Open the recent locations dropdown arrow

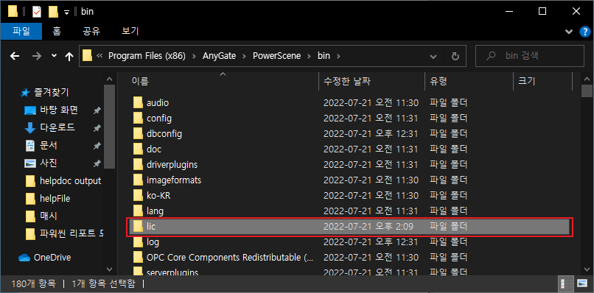coord(54,56)
